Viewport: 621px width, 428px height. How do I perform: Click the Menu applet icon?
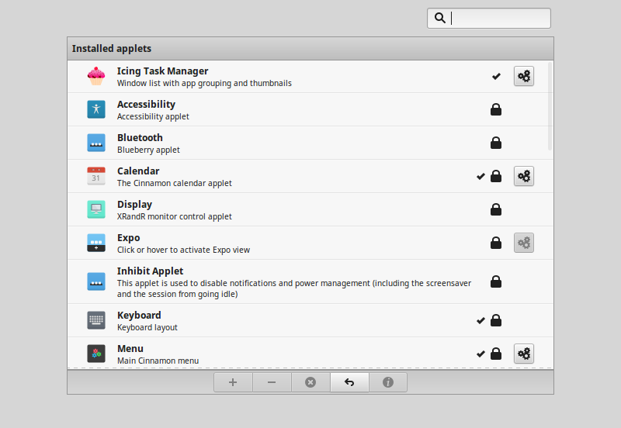(96, 354)
